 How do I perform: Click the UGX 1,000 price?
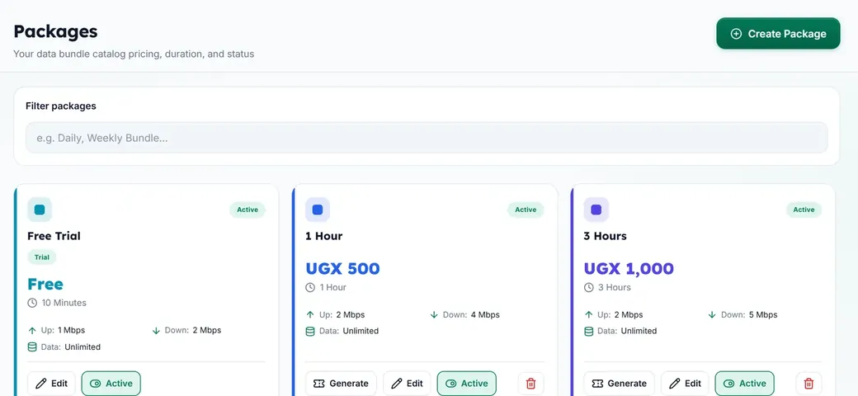coord(629,269)
